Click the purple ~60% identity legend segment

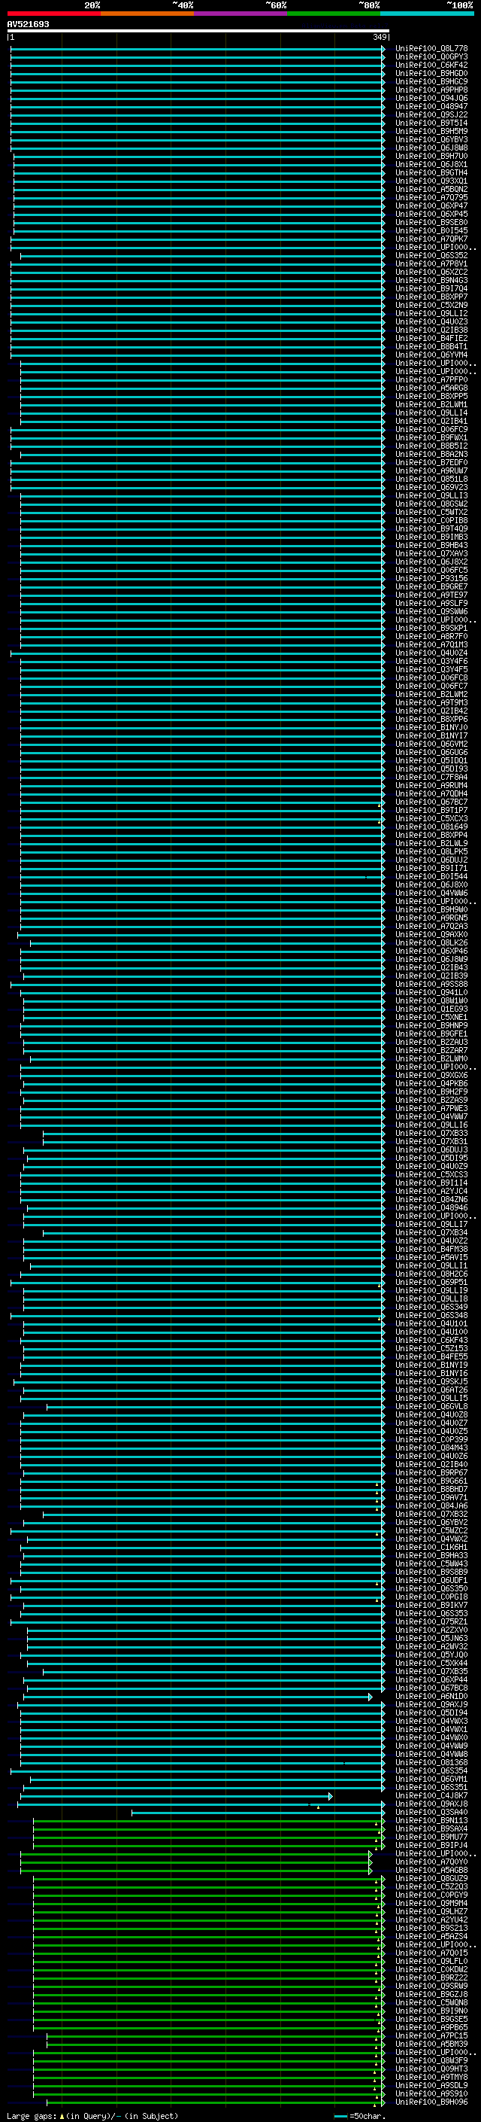[x=241, y=14]
